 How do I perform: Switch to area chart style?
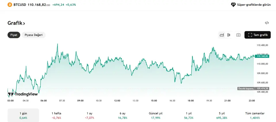pos(222,35)
